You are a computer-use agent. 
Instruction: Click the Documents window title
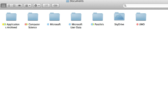coord(77,1)
